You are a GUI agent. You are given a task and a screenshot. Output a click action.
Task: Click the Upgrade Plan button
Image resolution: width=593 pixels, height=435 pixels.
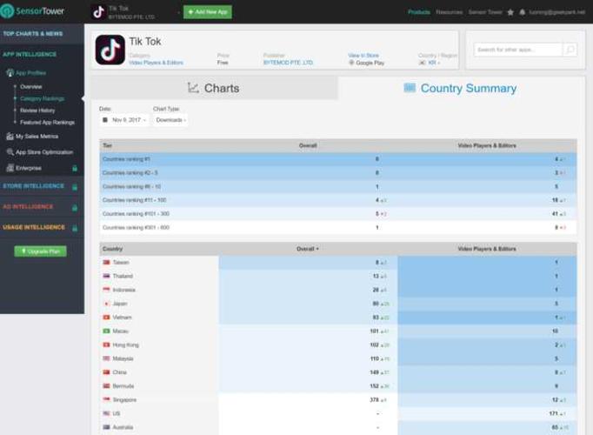[41, 251]
